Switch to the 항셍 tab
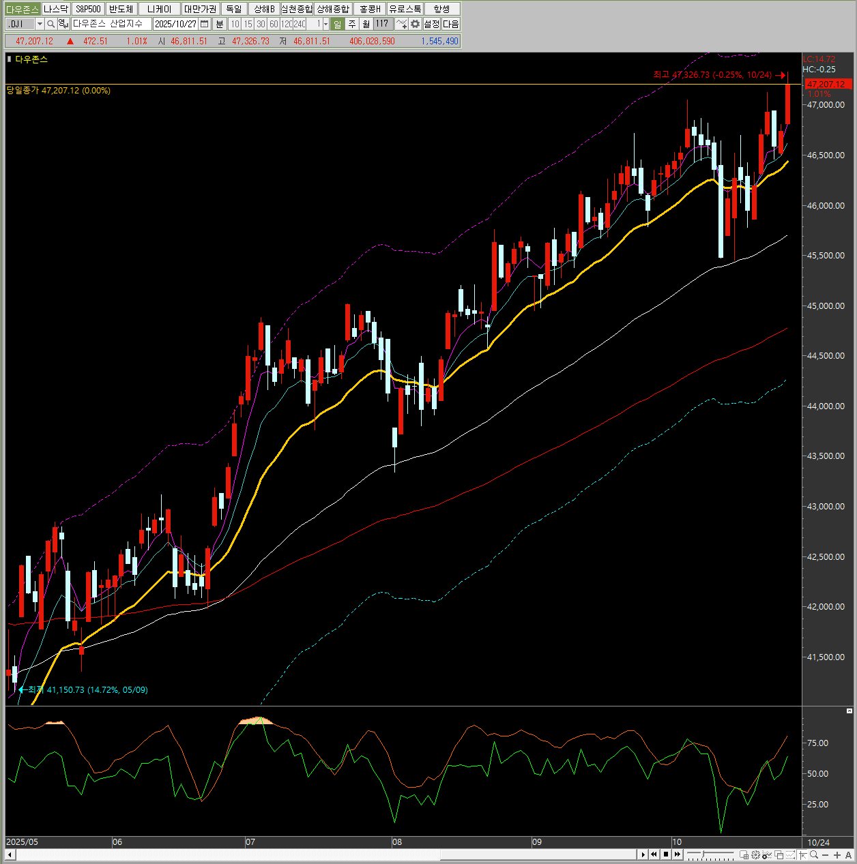Image resolution: width=857 pixels, height=864 pixels. [442, 9]
